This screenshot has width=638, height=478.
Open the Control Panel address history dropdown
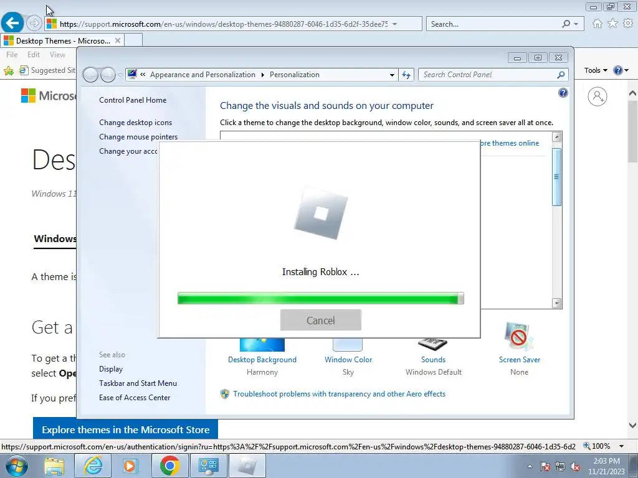pos(392,75)
